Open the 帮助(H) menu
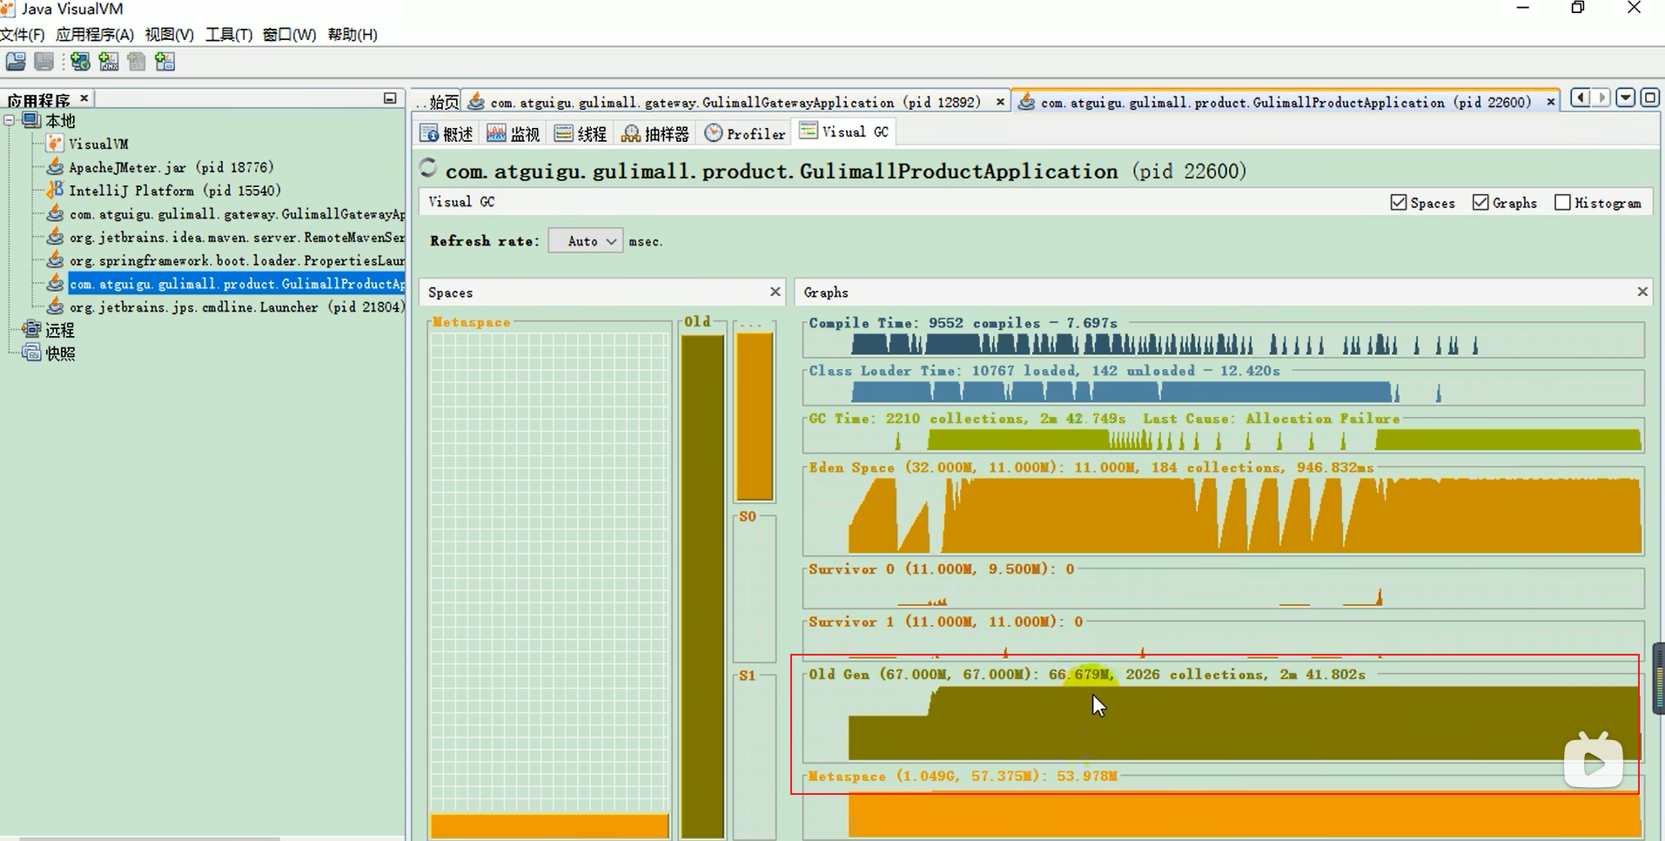Viewport: 1665px width, 841px height. pyautogui.click(x=352, y=34)
